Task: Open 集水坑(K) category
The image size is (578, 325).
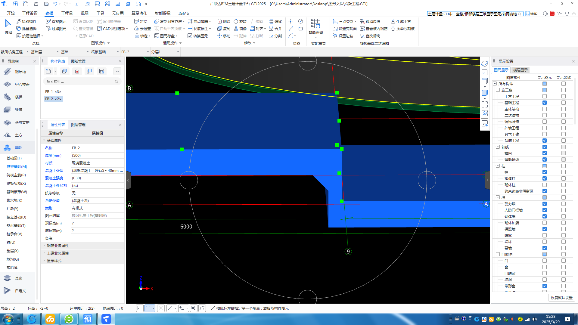Action: pos(14,200)
